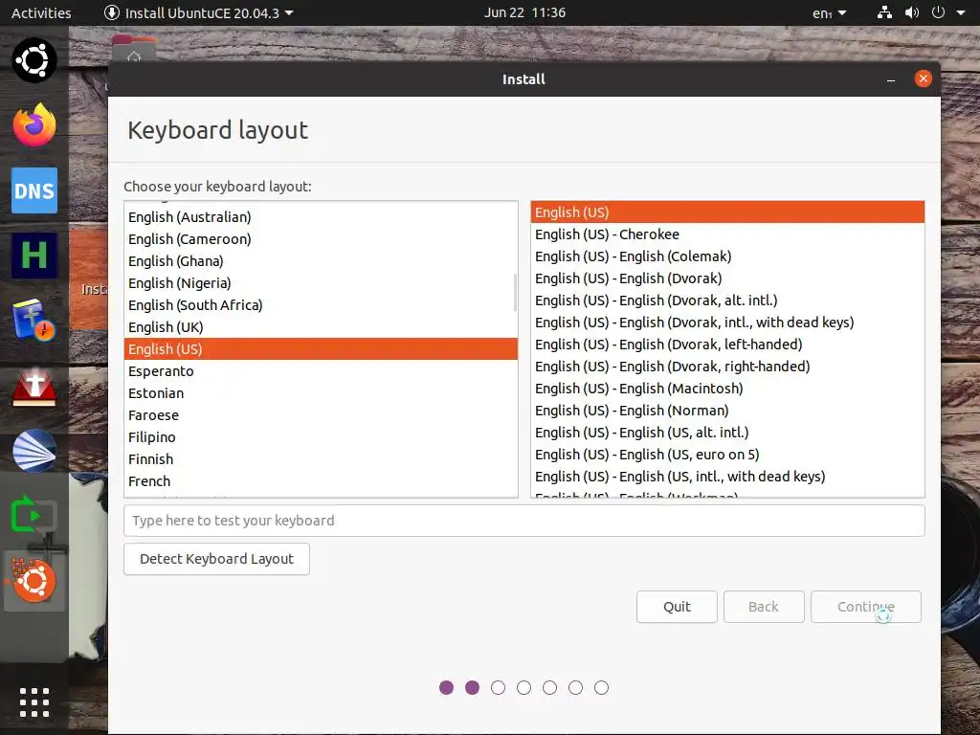Image resolution: width=980 pixels, height=735 pixels.
Task: Open the blue sphere rays dock icon
Action: 34,451
